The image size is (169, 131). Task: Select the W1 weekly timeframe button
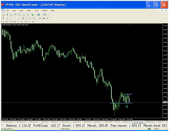pyautogui.click(x=29, y=22)
